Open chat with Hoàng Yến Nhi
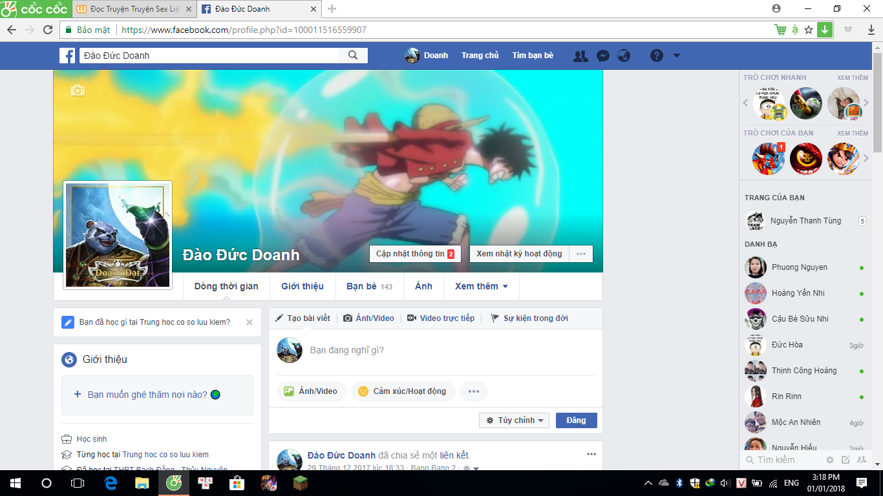Screen dimensions: 883x496 pyautogui.click(x=805, y=293)
